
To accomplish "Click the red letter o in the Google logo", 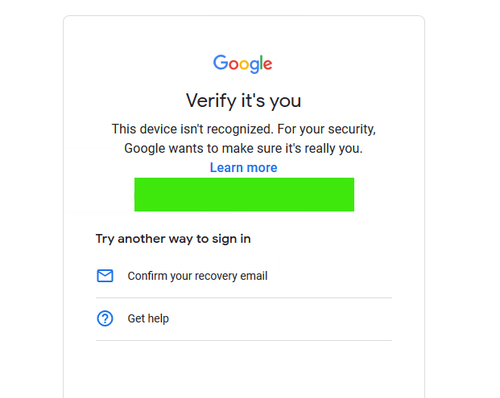I will click(x=233, y=64).
